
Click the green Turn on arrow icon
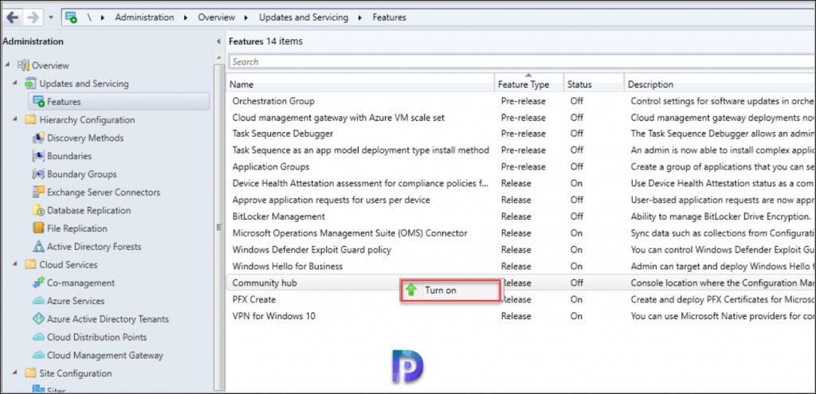tap(412, 291)
